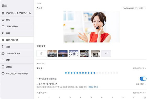Click the bell icon beside 通知

[3, 60]
